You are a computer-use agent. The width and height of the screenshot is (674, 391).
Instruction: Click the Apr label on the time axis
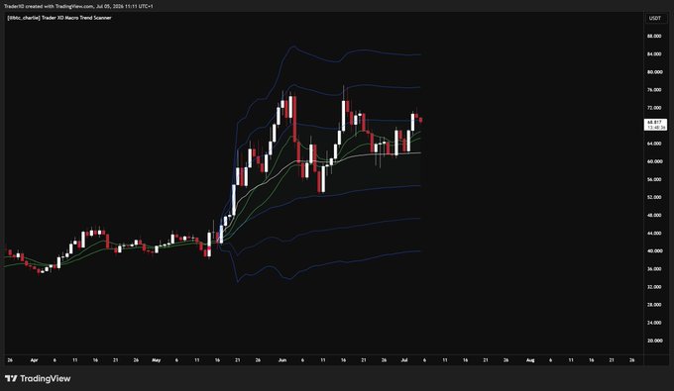[35, 360]
